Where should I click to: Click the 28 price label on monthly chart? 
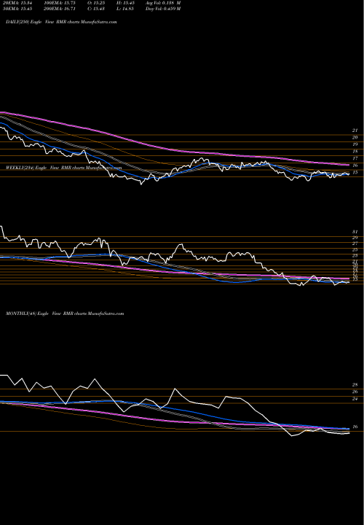(x=355, y=385)
